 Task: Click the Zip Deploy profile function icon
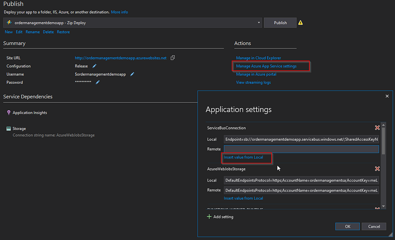point(9,23)
